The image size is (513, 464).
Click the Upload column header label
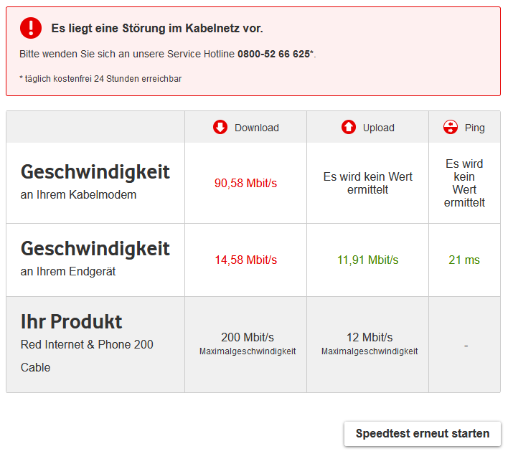[379, 128]
